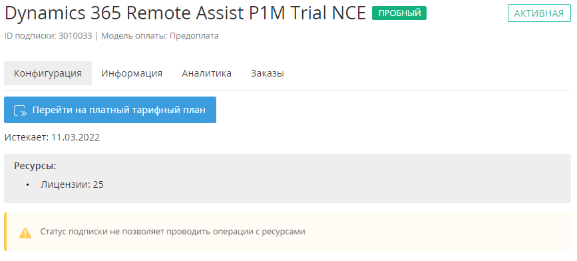The height and width of the screenshot is (261, 577).
Task: Click the Ресурсы heading
Action: 35,166
